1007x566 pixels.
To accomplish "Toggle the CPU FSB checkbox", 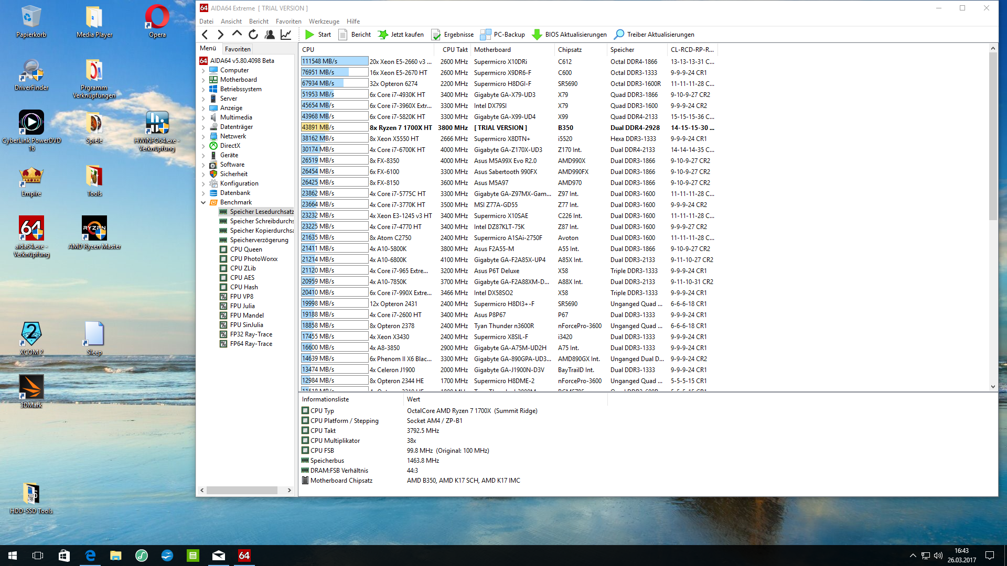I will tap(305, 451).
